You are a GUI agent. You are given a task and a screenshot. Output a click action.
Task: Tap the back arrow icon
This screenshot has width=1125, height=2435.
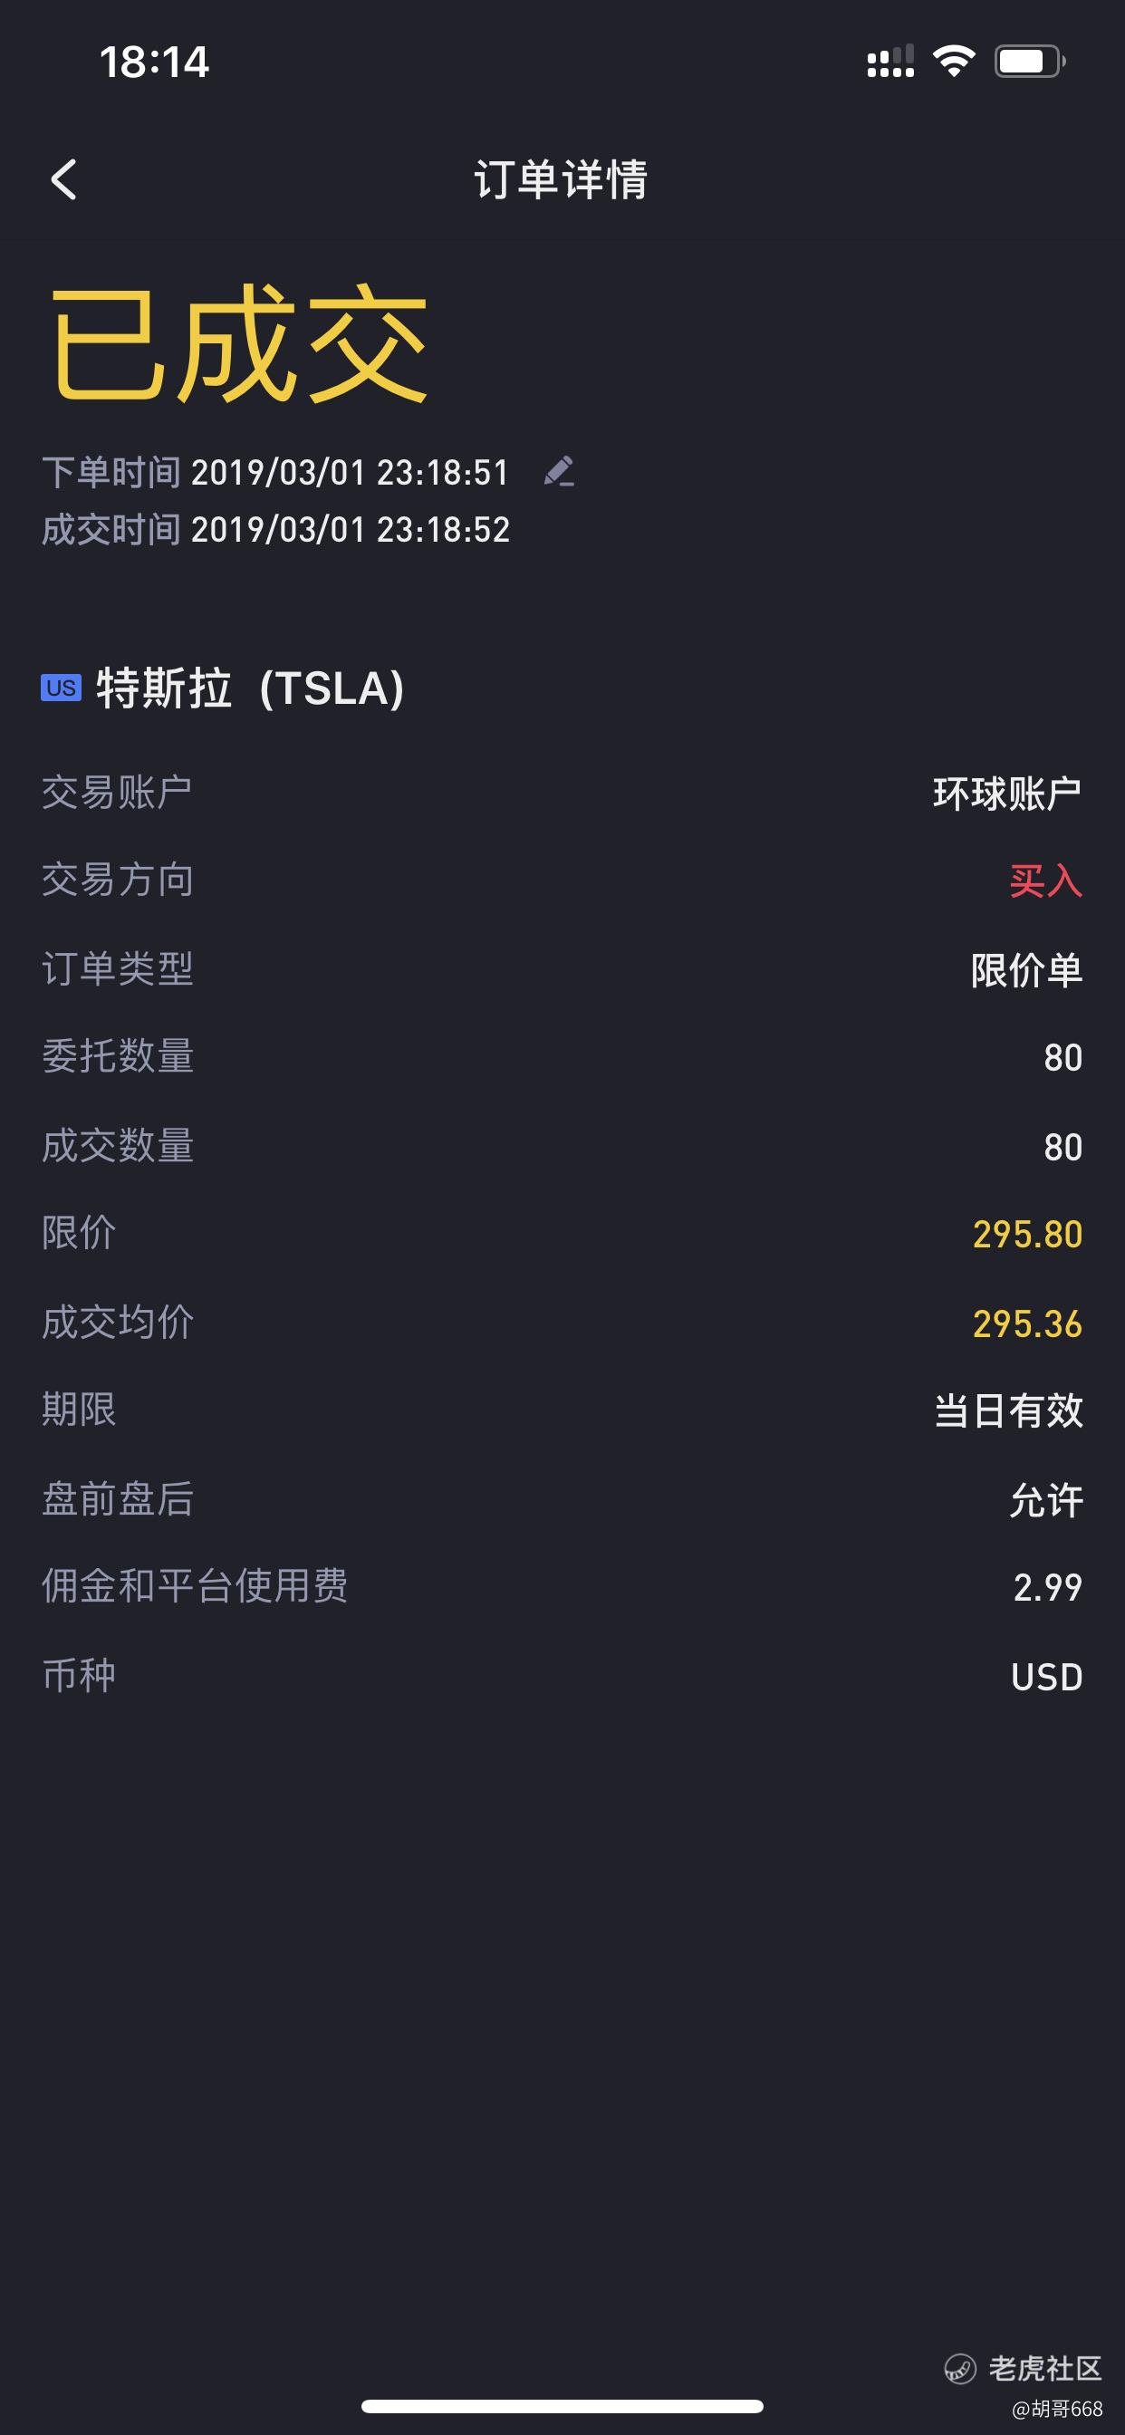coord(63,179)
